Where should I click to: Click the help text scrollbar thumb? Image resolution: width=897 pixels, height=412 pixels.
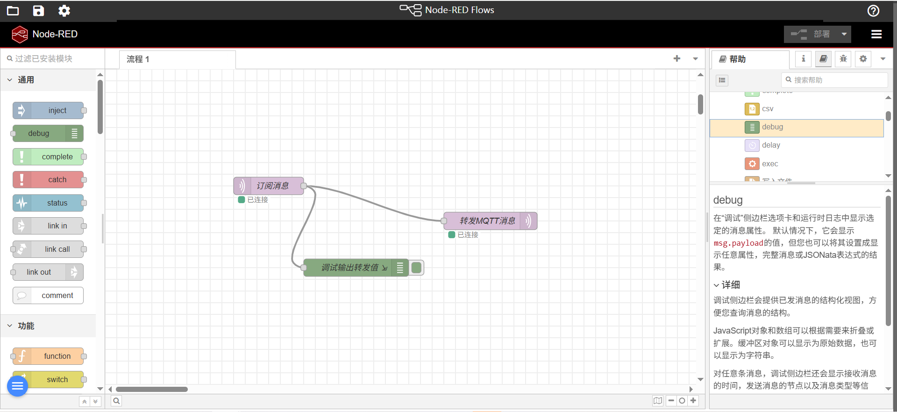coord(888,261)
